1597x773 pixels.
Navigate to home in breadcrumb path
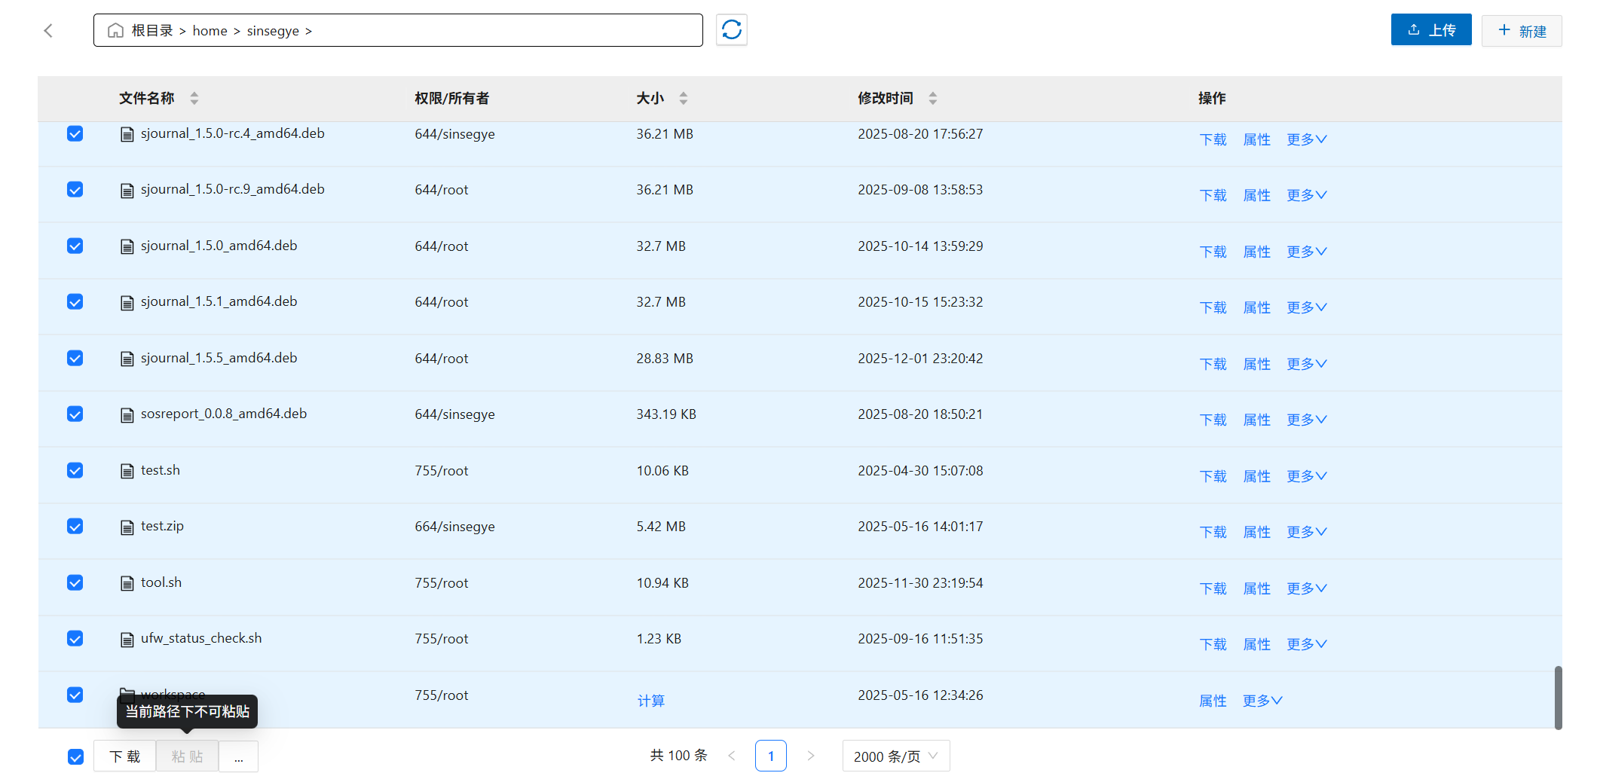pyautogui.click(x=210, y=31)
